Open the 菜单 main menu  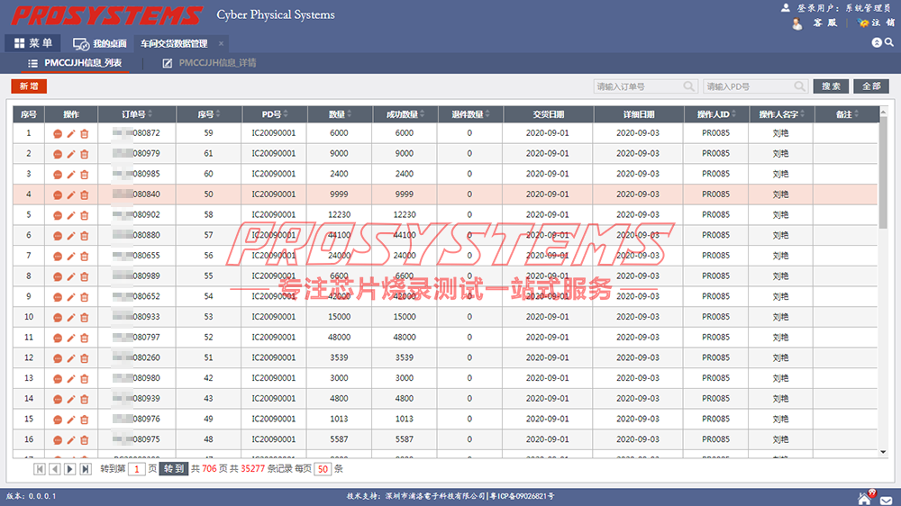click(33, 43)
